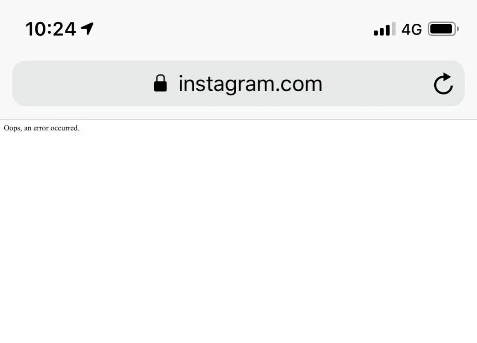
Task: Select the instagram.com URL text
Action: [x=250, y=84]
